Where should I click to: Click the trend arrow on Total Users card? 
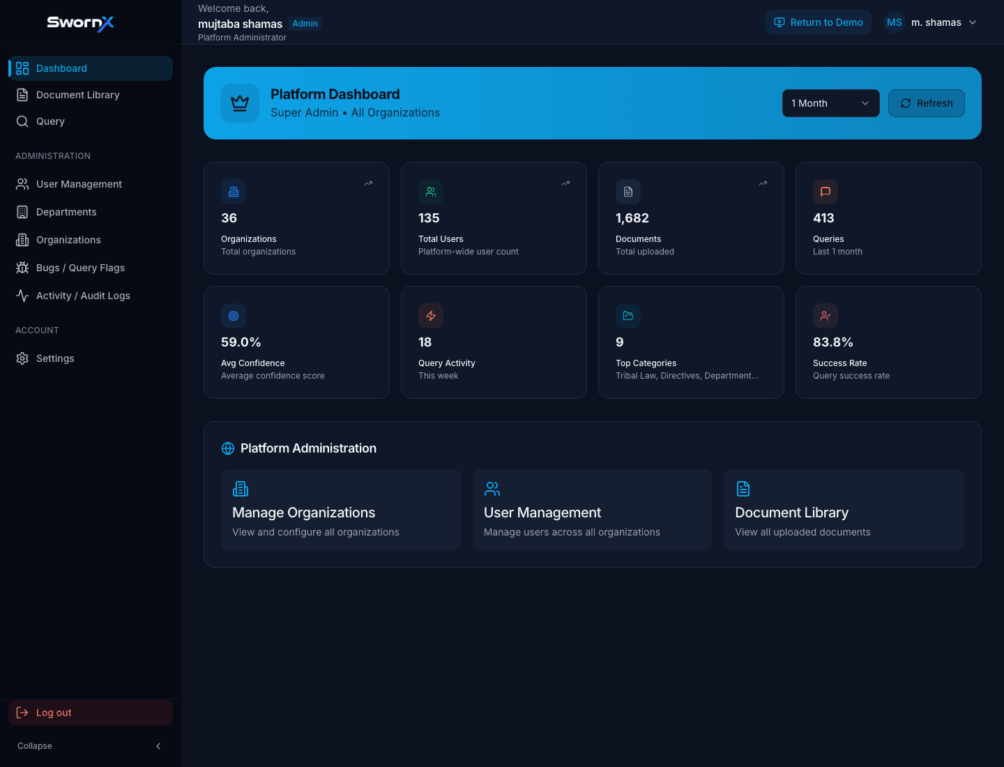(565, 183)
